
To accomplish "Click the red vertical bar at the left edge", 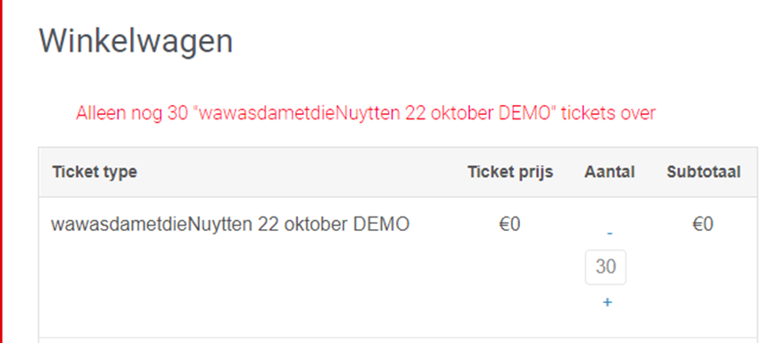I will pos(1,171).
